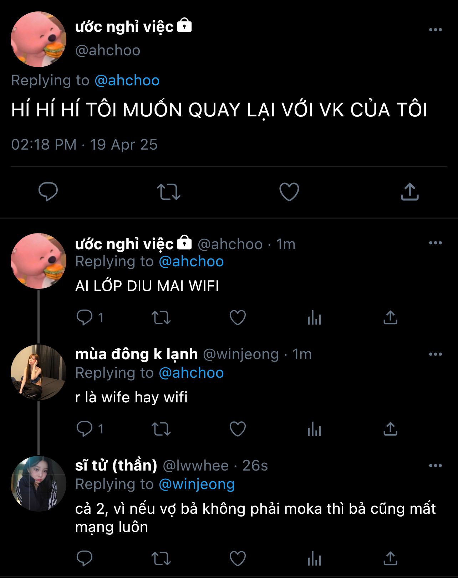The width and height of the screenshot is (458, 578).
Task: Retweet the "AI LỚP DIU MAI WIFI" tweet
Action: [161, 317]
